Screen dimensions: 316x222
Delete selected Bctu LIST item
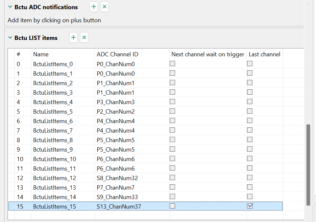(84, 38)
